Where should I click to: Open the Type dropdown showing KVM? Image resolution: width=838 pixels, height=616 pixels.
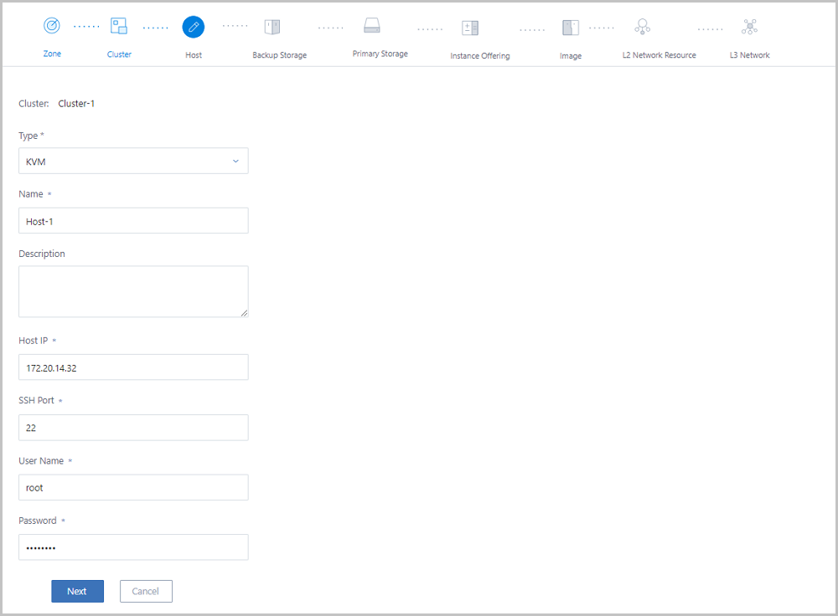(133, 162)
